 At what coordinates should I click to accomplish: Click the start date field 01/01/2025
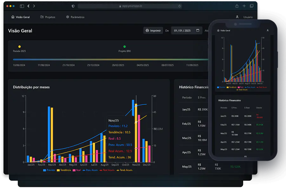187,30
